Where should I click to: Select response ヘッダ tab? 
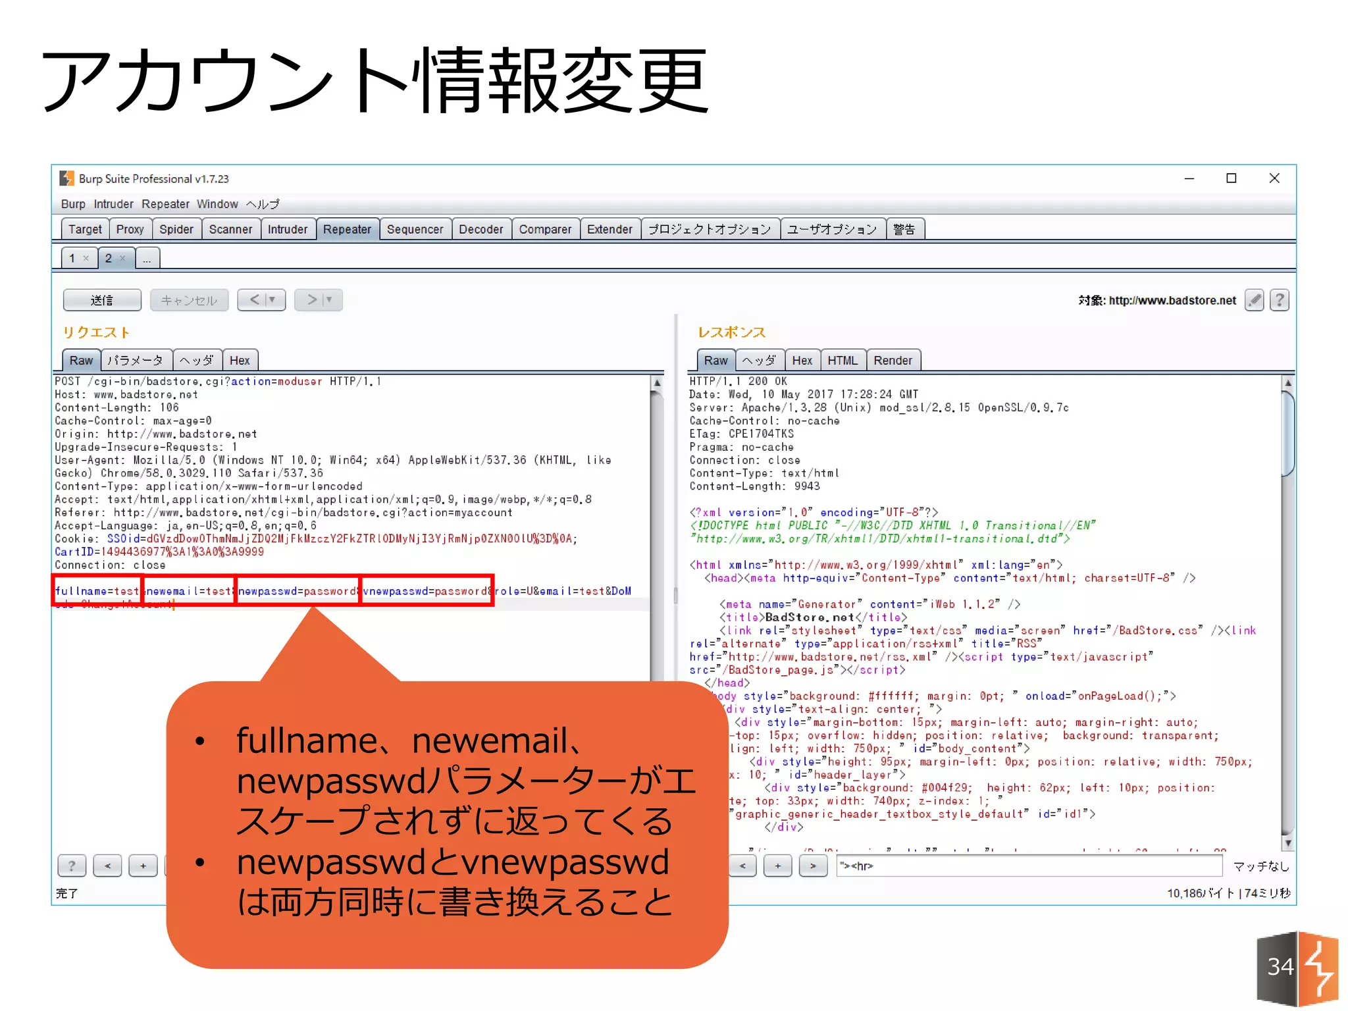(760, 360)
